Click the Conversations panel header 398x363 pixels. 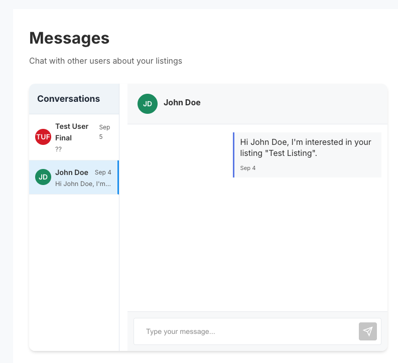(x=69, y=99)
